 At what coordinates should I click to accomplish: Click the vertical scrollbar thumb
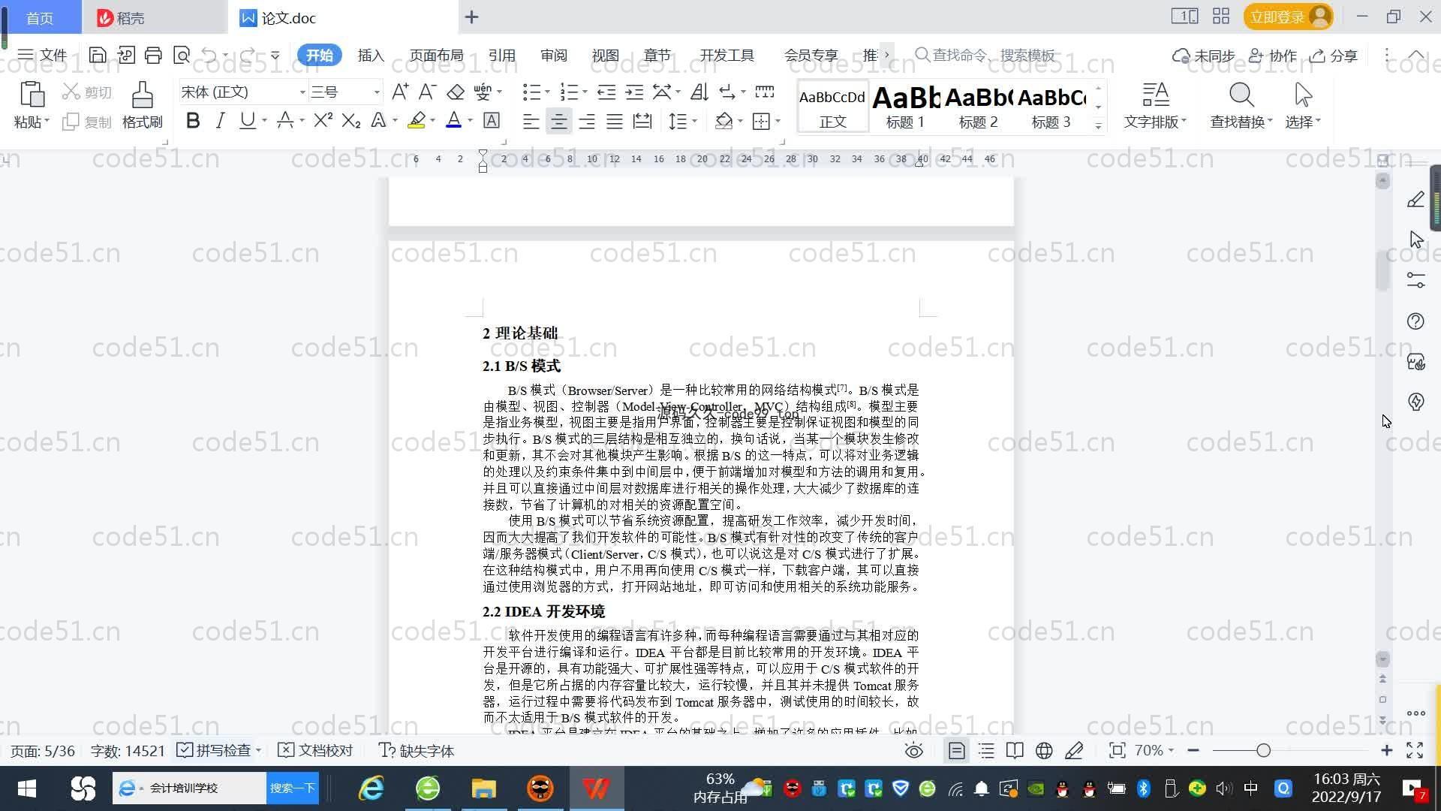coord(1382,270)
